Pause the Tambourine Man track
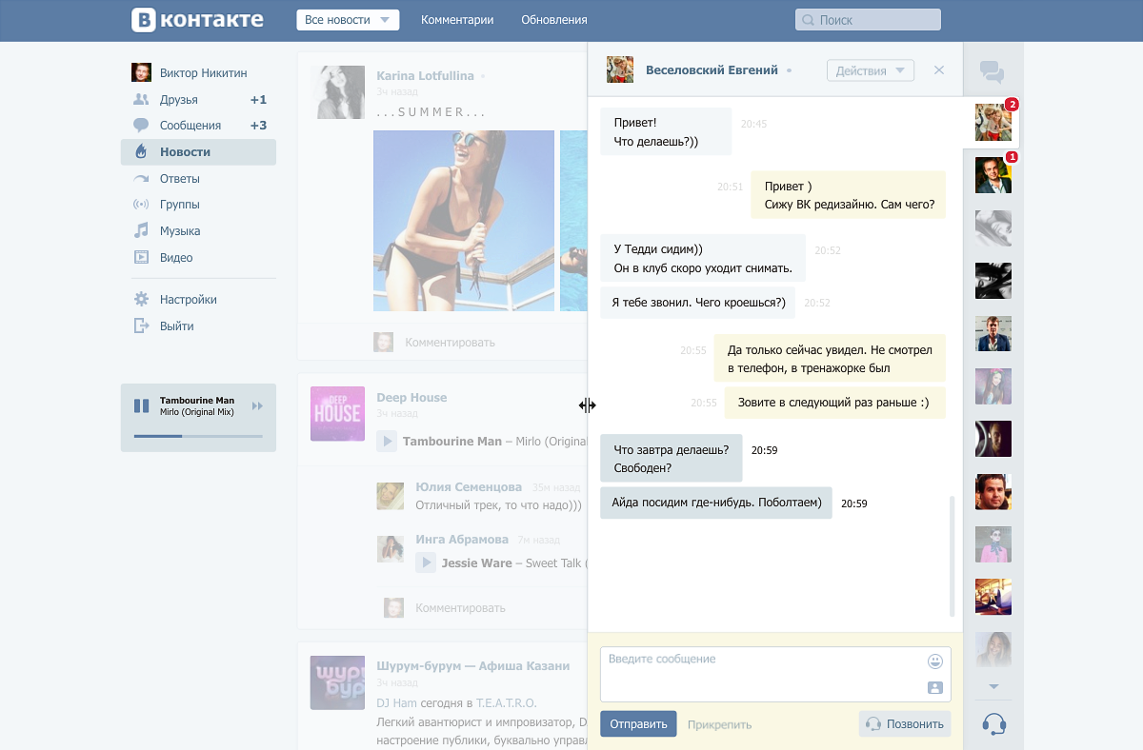 [x=142, y=405]
